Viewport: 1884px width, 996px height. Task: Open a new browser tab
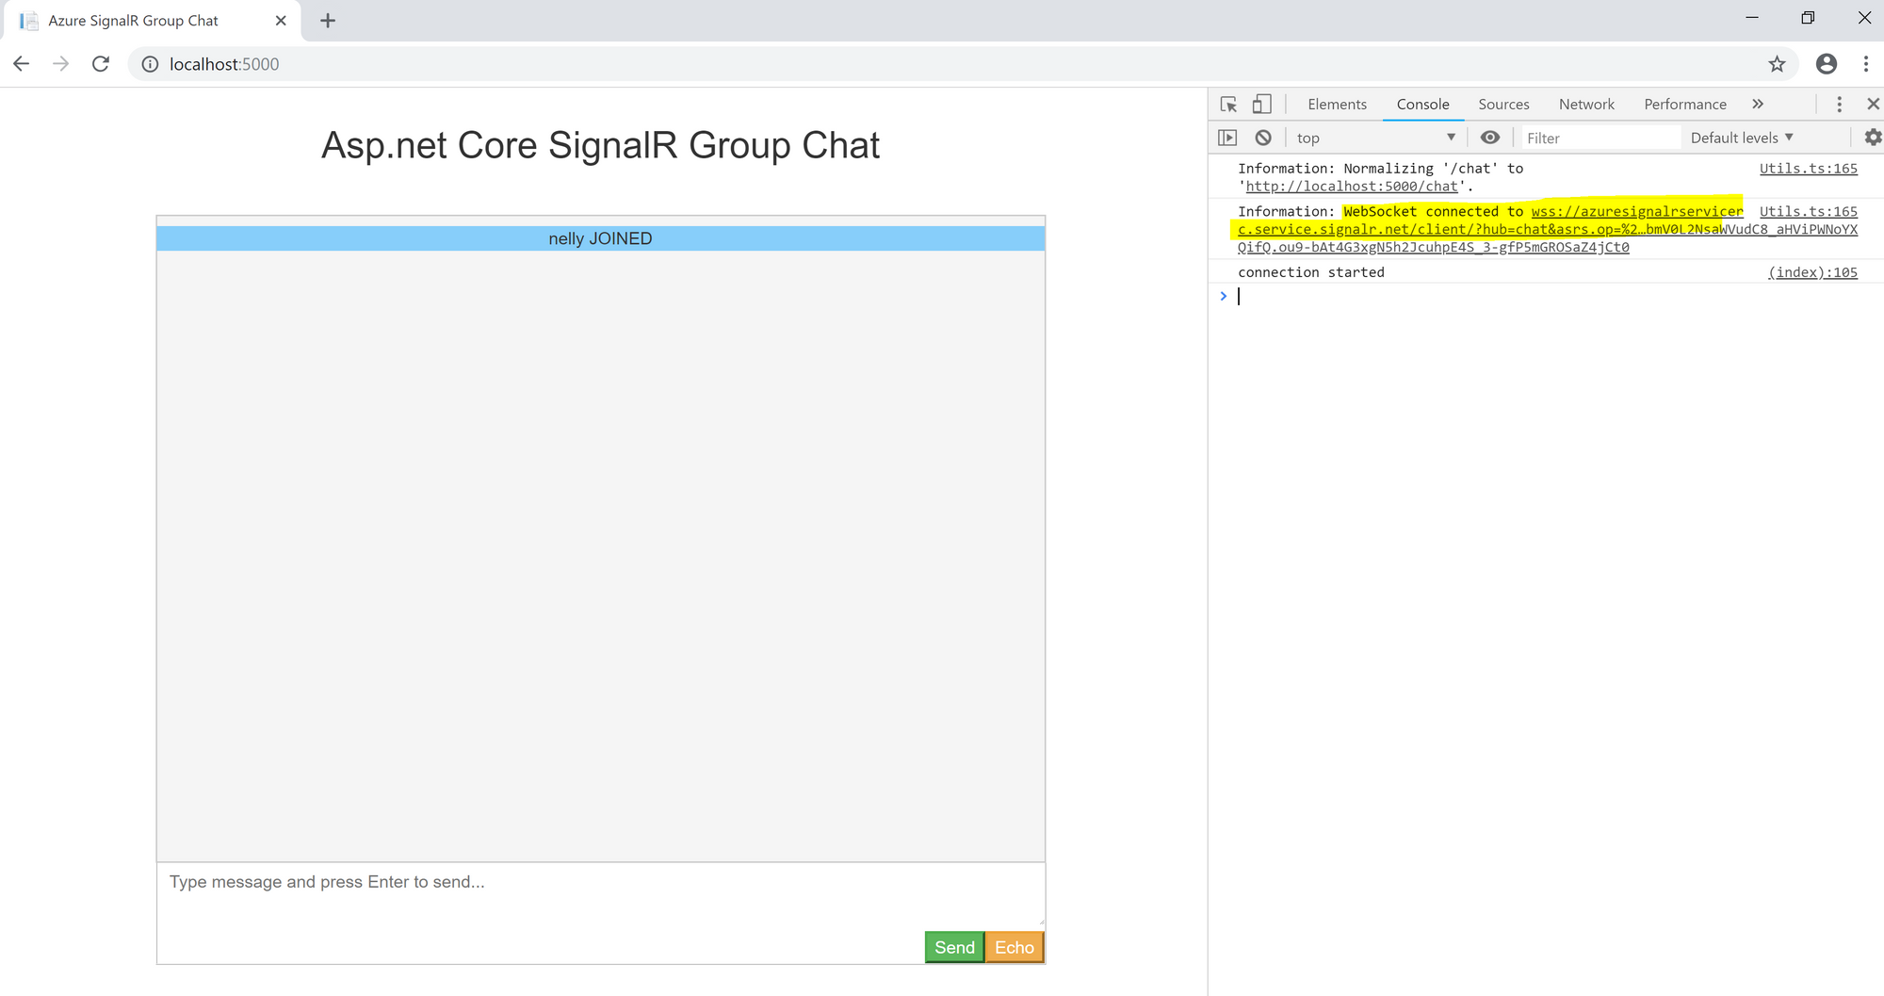coord(328,21)
